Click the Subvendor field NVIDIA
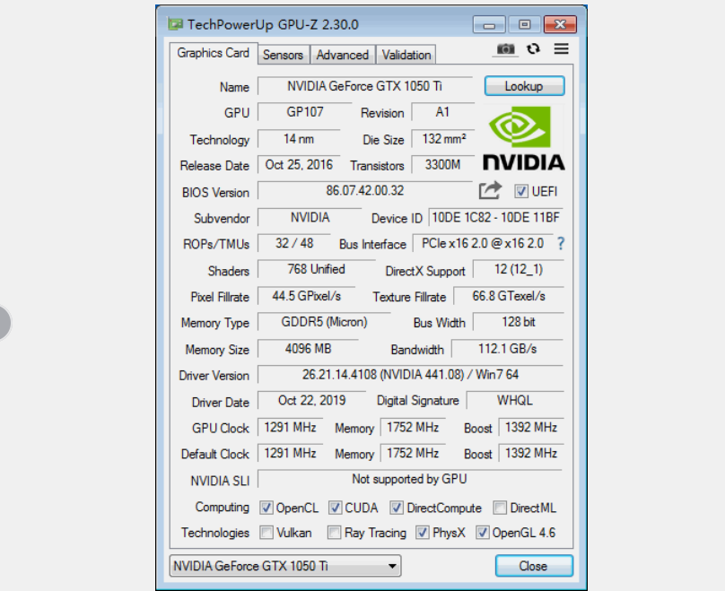This screenshot has height=591, width=725. pyautogui.click(x=310, y=218)
